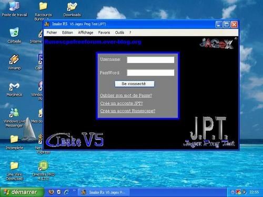Select the Incomplete folder on desktop
The height and width of the screenshot is (197, 263).
click(x=14, y=142)
